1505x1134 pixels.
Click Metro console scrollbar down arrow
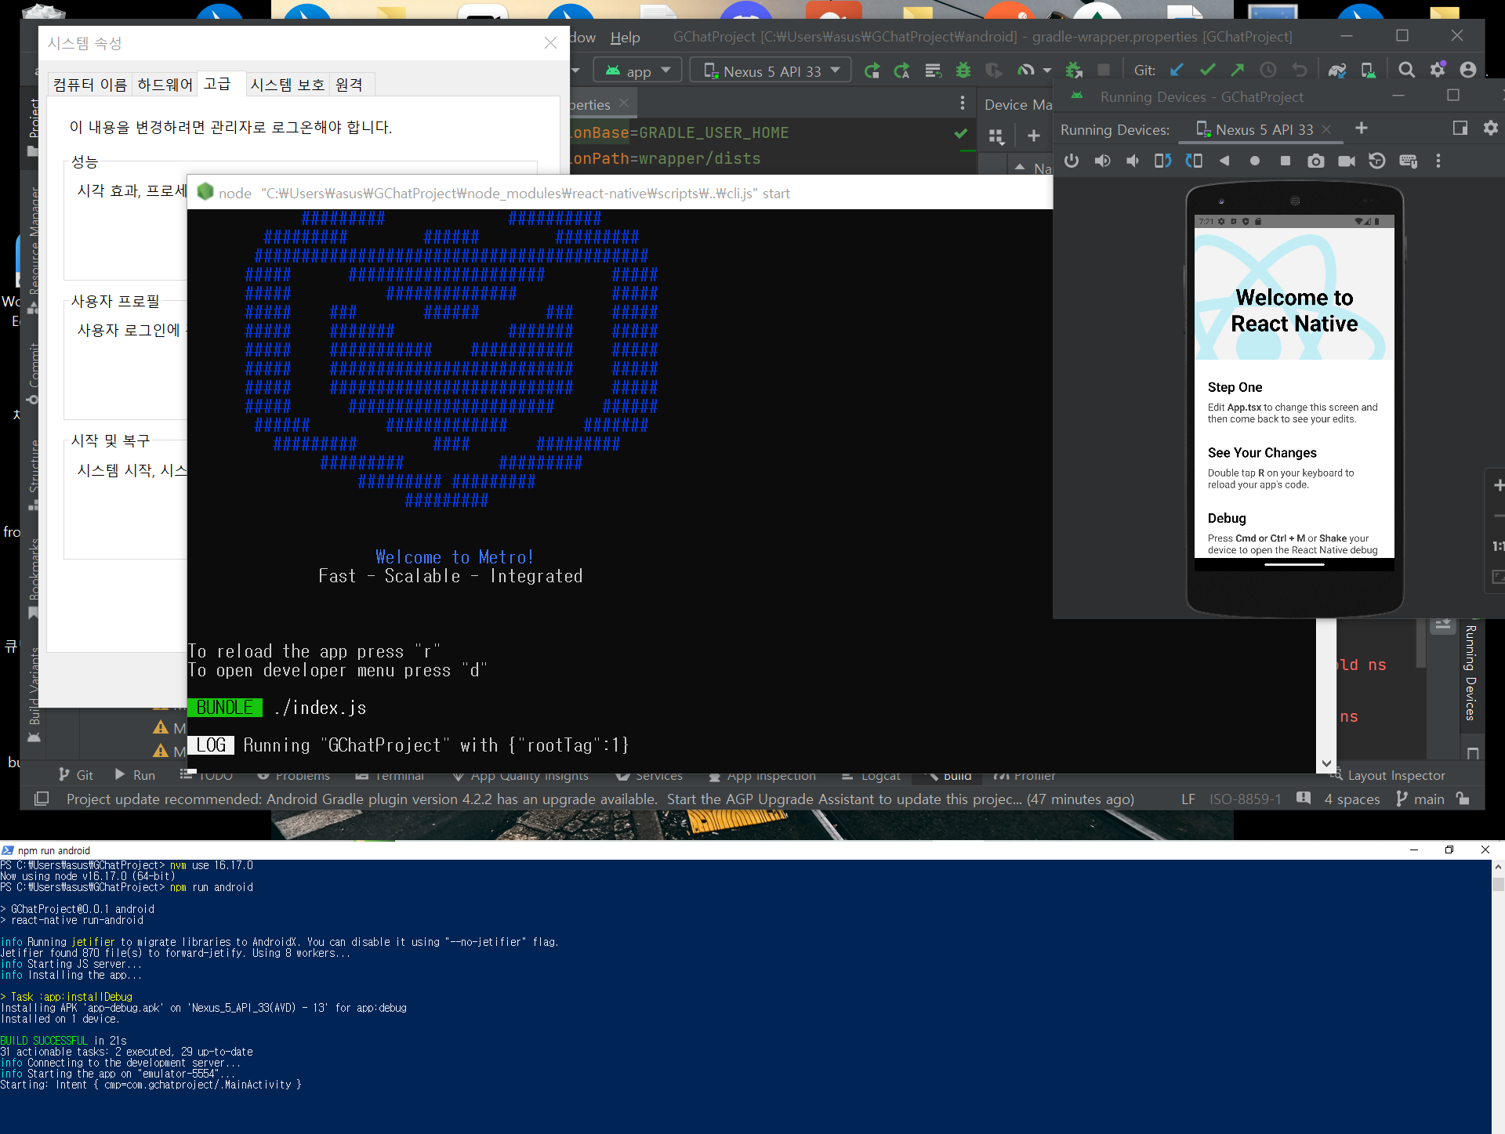1326,763
